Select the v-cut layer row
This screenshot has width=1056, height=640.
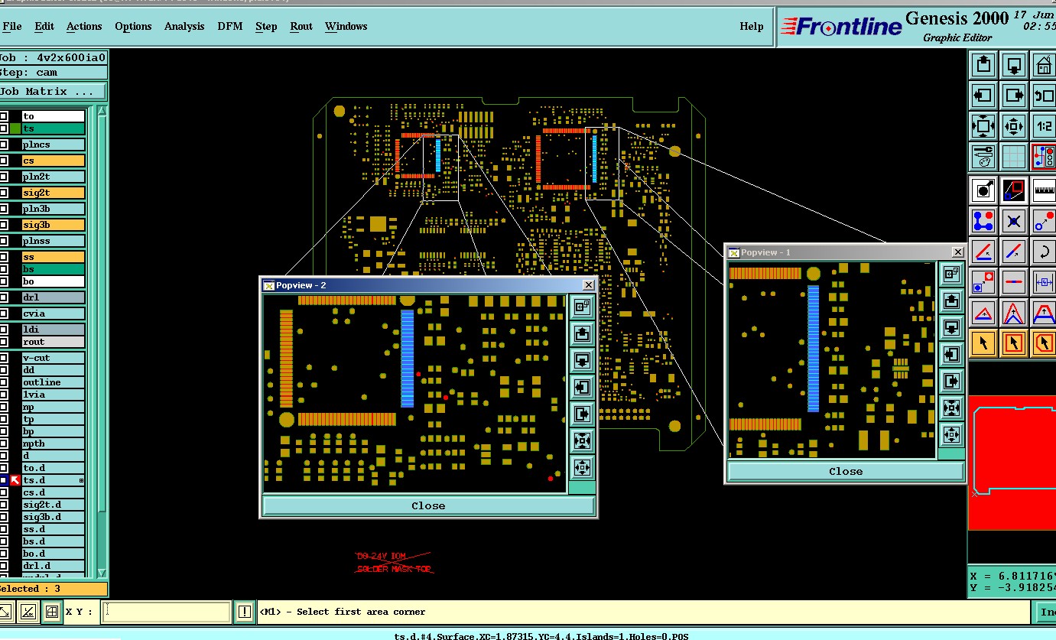(53, 358)
